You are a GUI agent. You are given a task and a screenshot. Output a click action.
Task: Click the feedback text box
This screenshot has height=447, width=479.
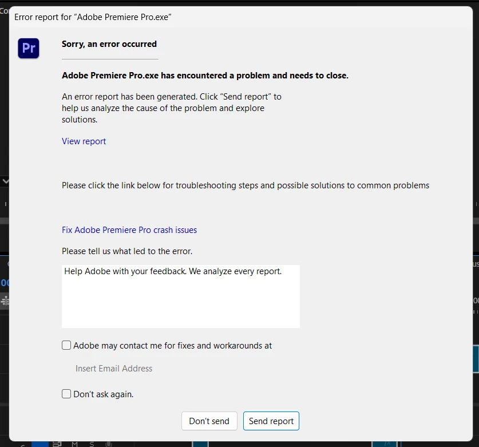point(180,296)
